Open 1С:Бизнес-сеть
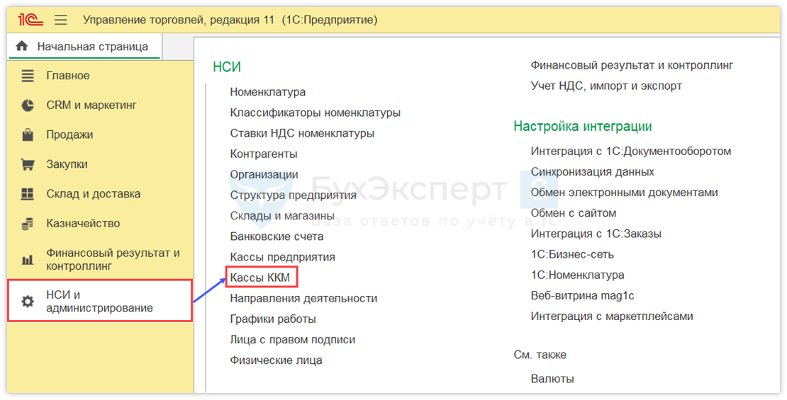 point(572,254)
